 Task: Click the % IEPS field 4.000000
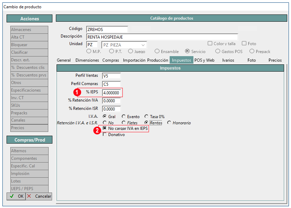coord(111,93)
